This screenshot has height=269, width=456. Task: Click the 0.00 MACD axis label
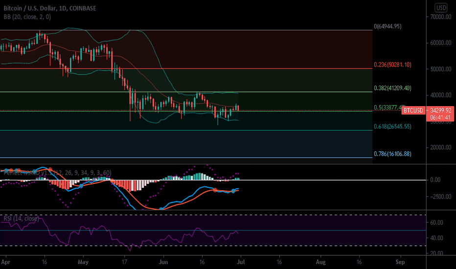tap(435, 179)
